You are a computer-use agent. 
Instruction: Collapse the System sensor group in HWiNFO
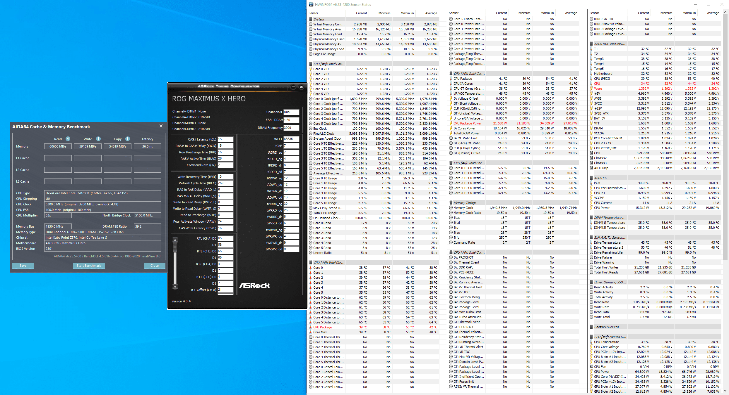coord(311,19)
